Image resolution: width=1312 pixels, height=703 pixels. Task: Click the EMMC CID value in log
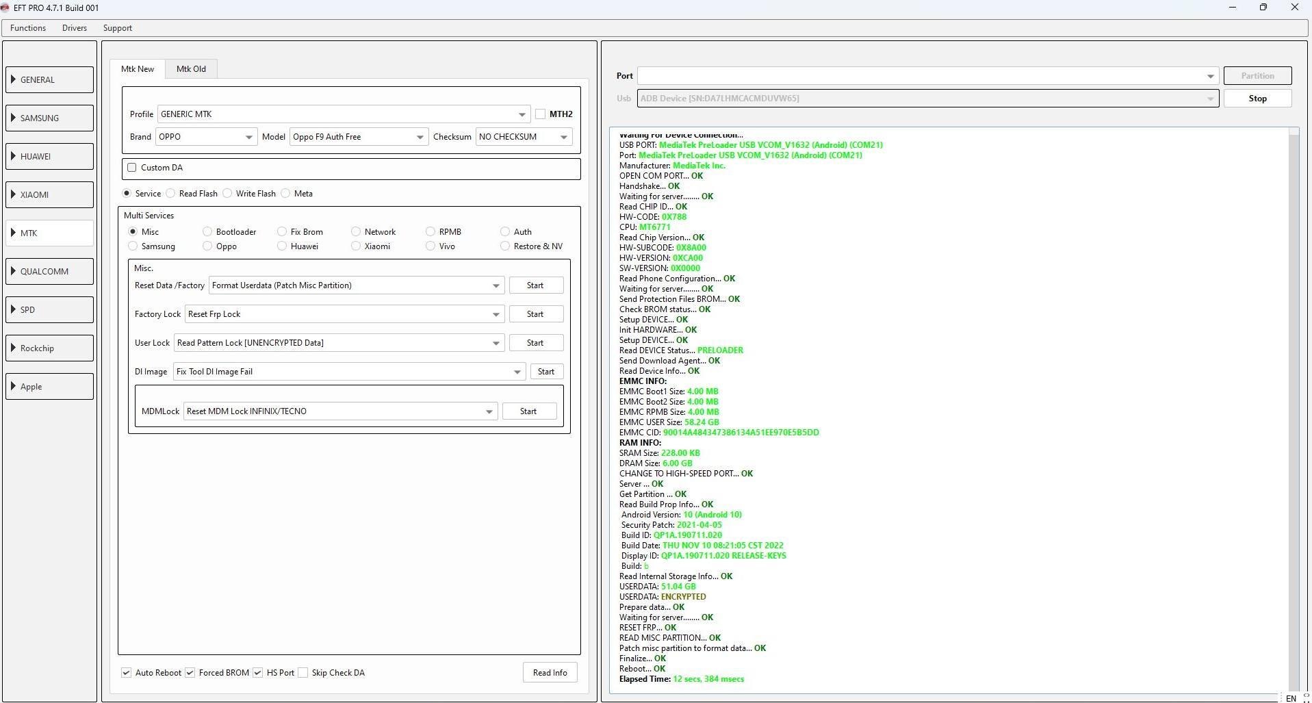[x=741, y=433]
